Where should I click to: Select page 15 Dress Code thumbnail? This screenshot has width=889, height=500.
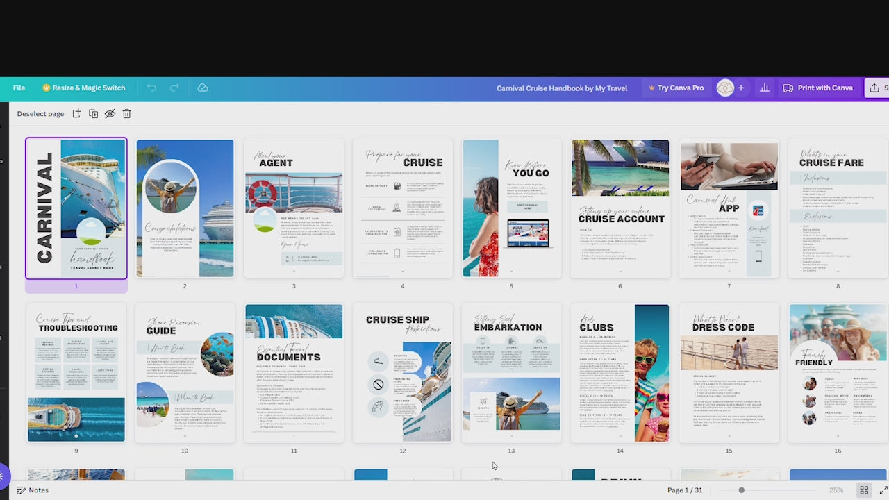tap(729, 373)
